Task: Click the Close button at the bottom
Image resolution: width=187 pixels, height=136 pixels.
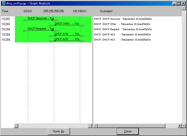Action: click(x=127, y=131)
